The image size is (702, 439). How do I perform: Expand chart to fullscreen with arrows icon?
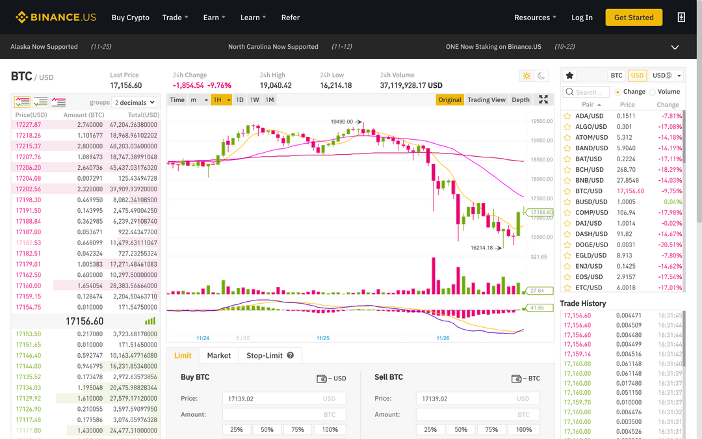(x=543, y=100)
